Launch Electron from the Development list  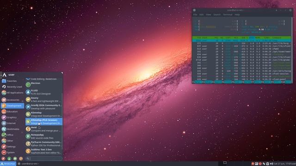click(43, 84)
